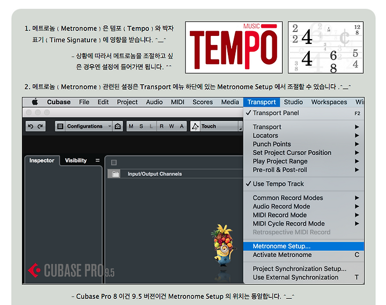Click the track list settings icon

click(114, 162)
